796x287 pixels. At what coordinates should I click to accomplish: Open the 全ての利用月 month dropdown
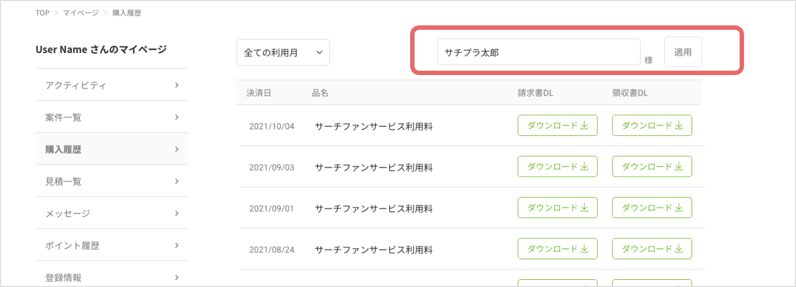click(x=283, y=52)
